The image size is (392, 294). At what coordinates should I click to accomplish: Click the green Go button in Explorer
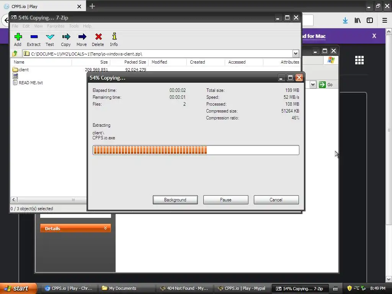[326, 85]
